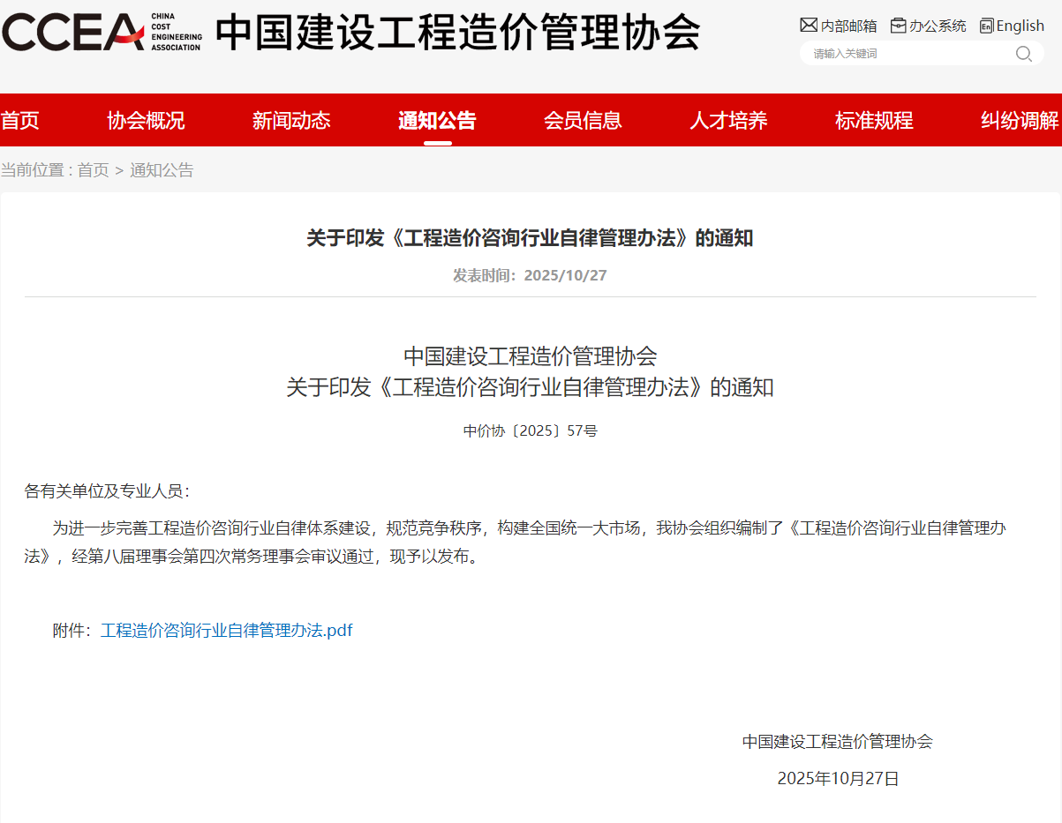The image size is (1062, 823).
Task: Open the 纠纷调解 navigation item
Action: [x=1020, y=121]
